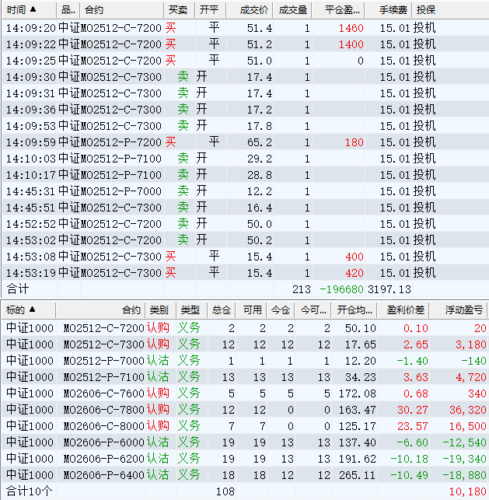Screen dimensions: 489x500
Task: Select the MO2512-P-7000 trade at 14:45:31
Action: [x=246, y=191]
